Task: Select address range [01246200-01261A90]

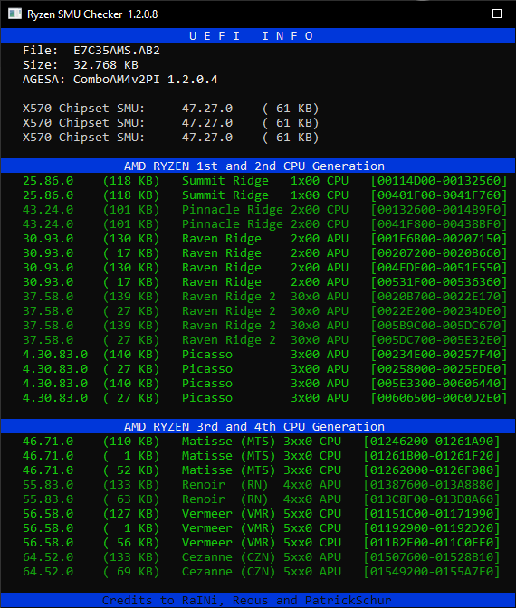Action: (432, 442)
